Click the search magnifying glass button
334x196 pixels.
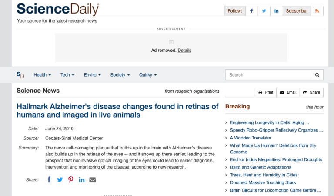click(317, 75)
